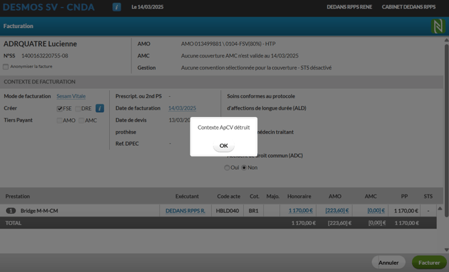Check the Anonymiser la facture box
This screenshot has height=272, width=449.
pos(6,67)
